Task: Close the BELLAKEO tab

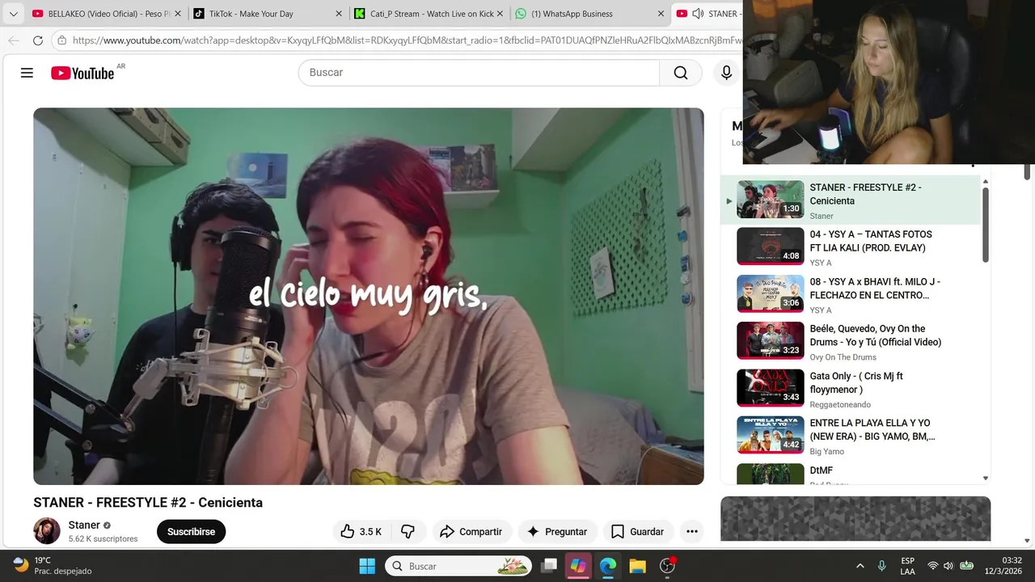Action: click(x=178, y=14)
